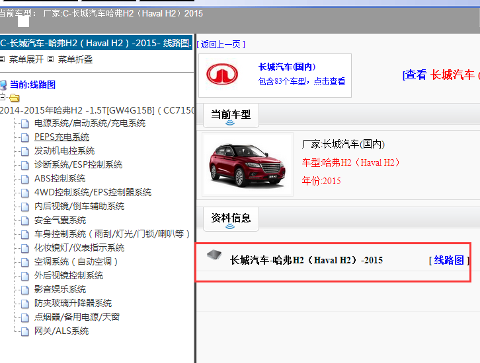Click text 长城汽车-哈弗H2（Haval H2）-2015
This screenshot has width=480, height=363.
[306, 260]
